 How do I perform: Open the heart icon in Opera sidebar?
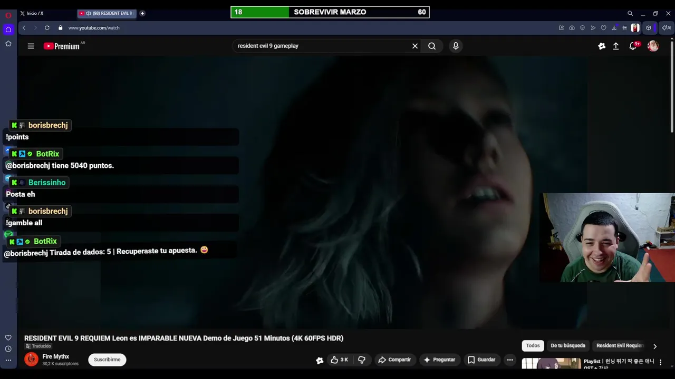[8, 337]
